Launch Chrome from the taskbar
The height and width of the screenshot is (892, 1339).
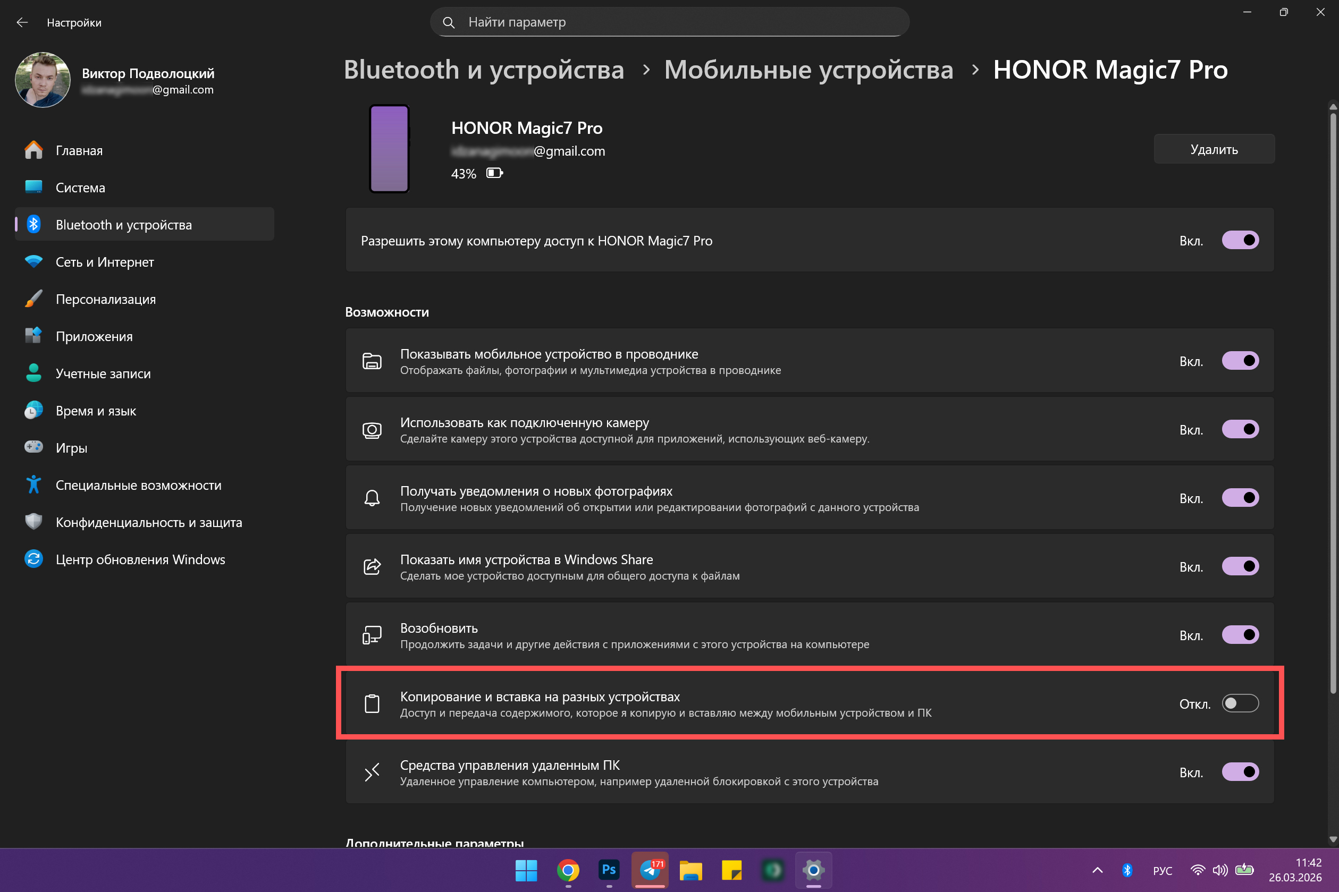(567, 870)
